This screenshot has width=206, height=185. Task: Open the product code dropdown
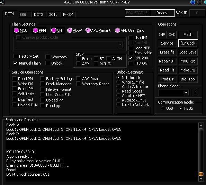120,45
